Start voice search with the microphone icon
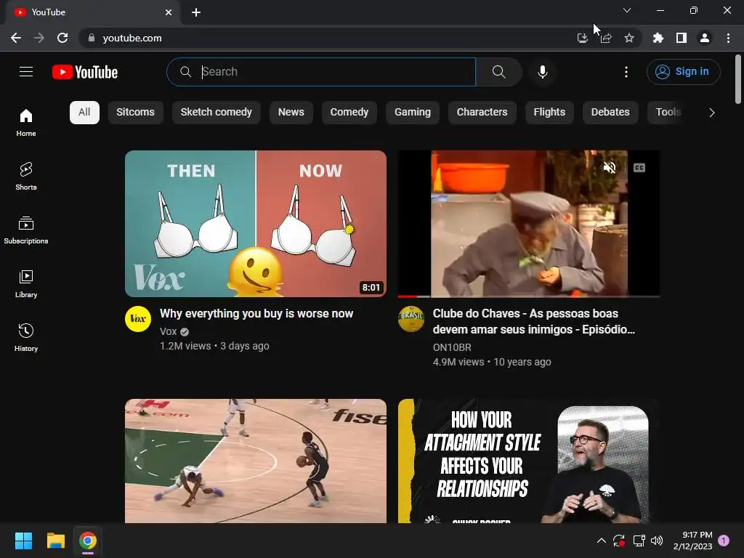Screen dimensions: 744x558 [x=542, y=72]
